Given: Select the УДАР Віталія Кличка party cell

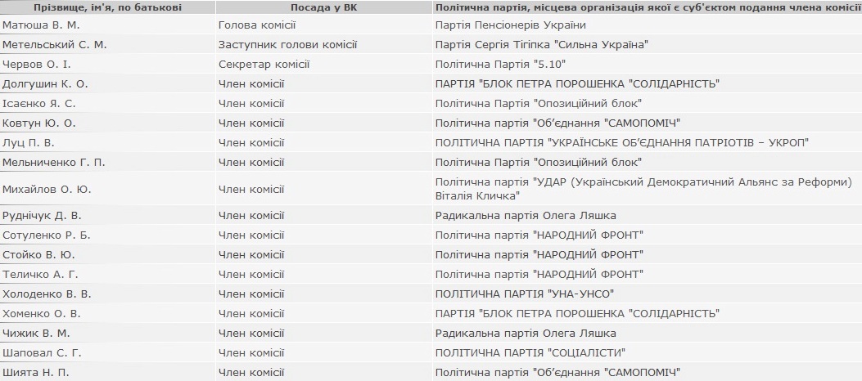Looking at the screenshot, I should click(643, 189).
